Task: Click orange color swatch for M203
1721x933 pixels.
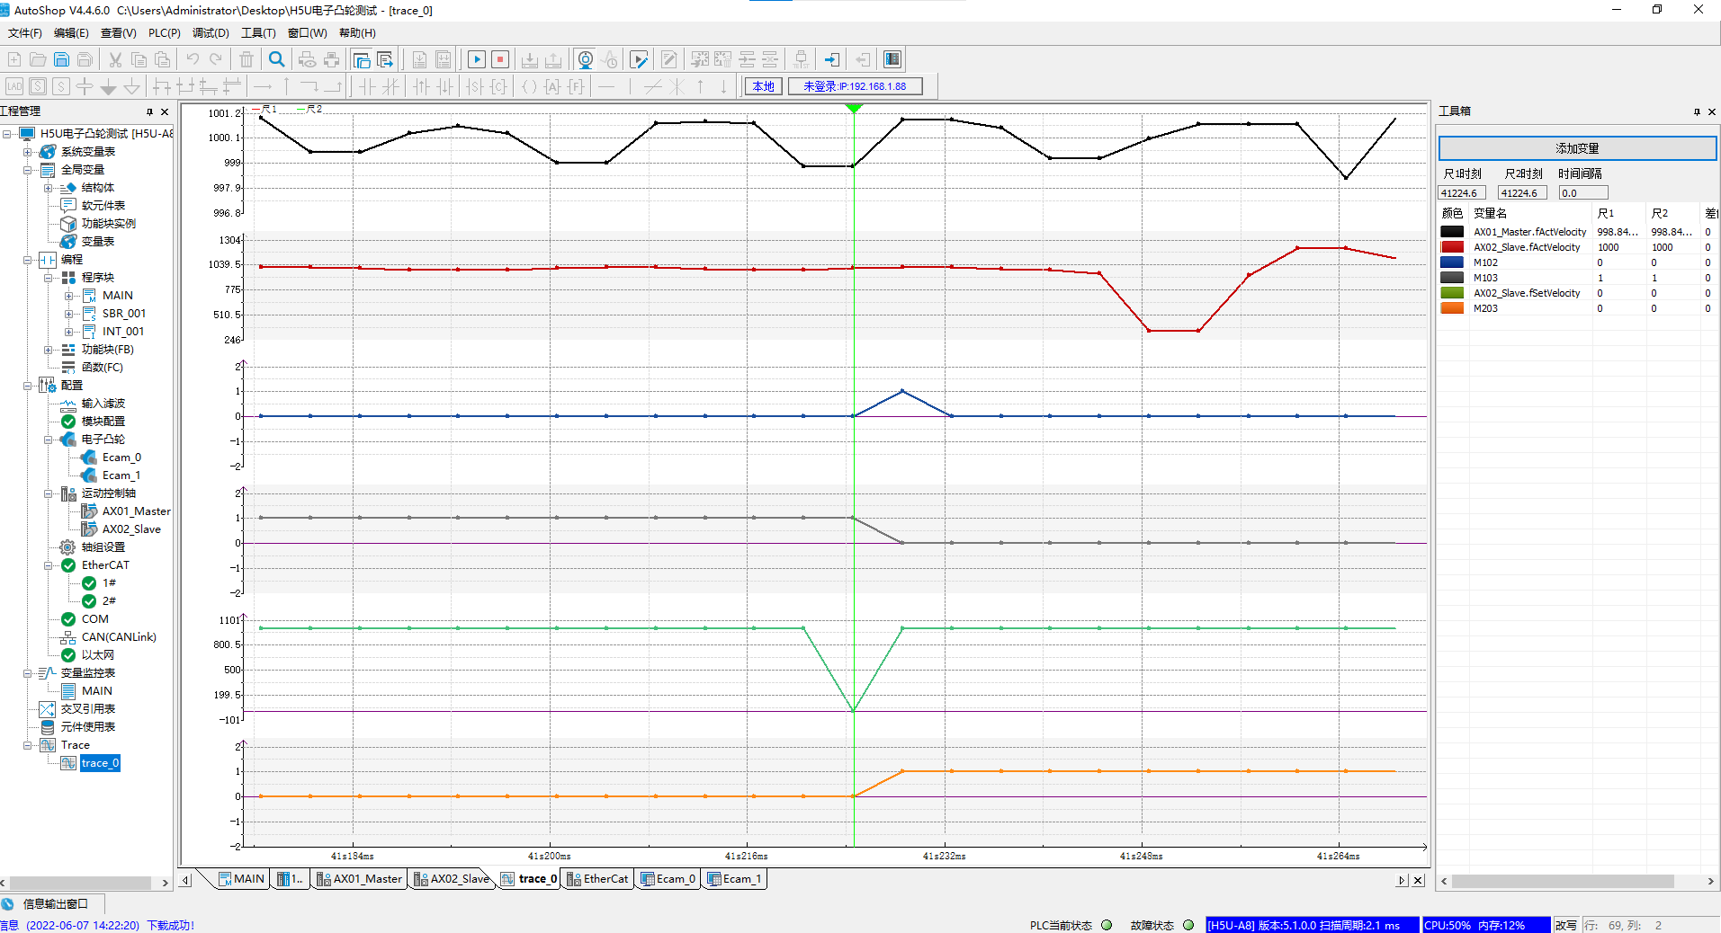Action: [x=1452, y=308]
